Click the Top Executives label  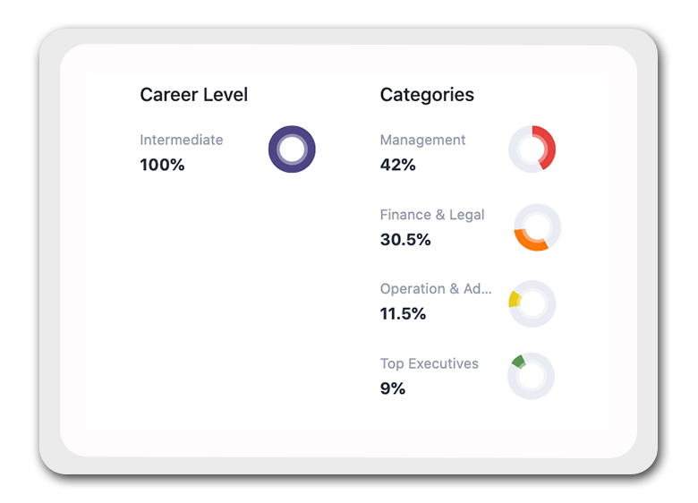(430, 363)
